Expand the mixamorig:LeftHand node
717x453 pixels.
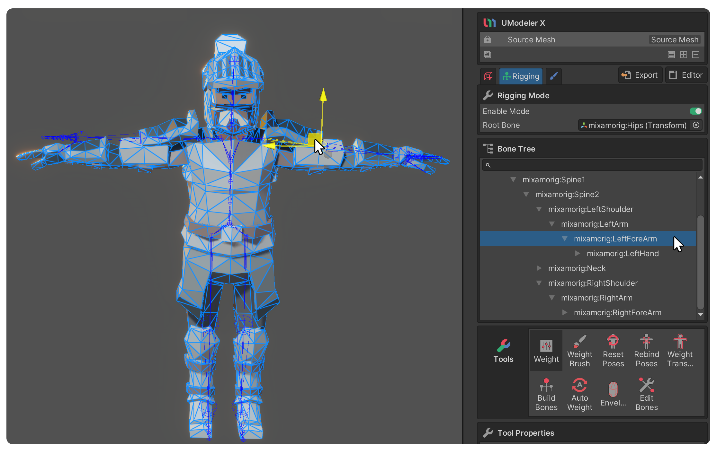pyautogui.click(x=578, y=254)
